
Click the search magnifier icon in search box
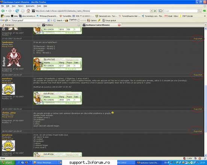point(199,11)
